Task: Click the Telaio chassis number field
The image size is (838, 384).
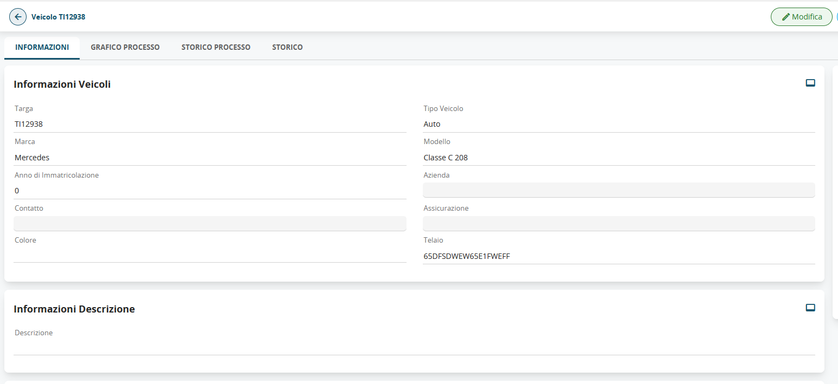Action: click(x=618, y=256)
